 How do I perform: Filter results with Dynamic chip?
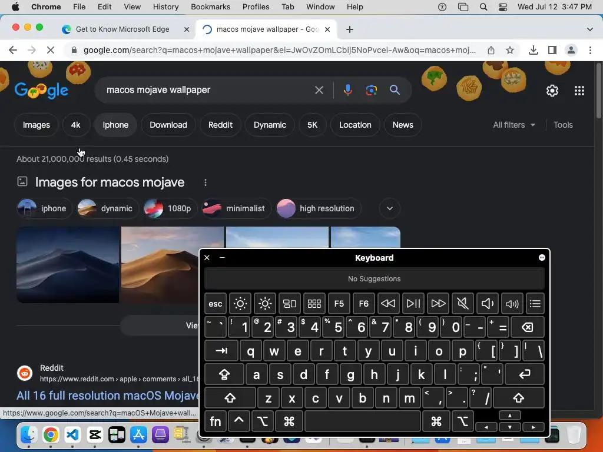point(270,125)
